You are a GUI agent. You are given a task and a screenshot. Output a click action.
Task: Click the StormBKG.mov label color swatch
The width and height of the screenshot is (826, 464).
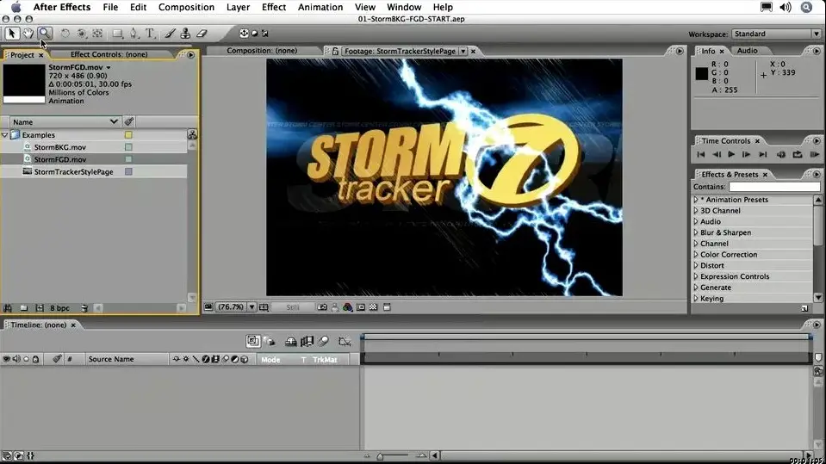tap(128, 147)
